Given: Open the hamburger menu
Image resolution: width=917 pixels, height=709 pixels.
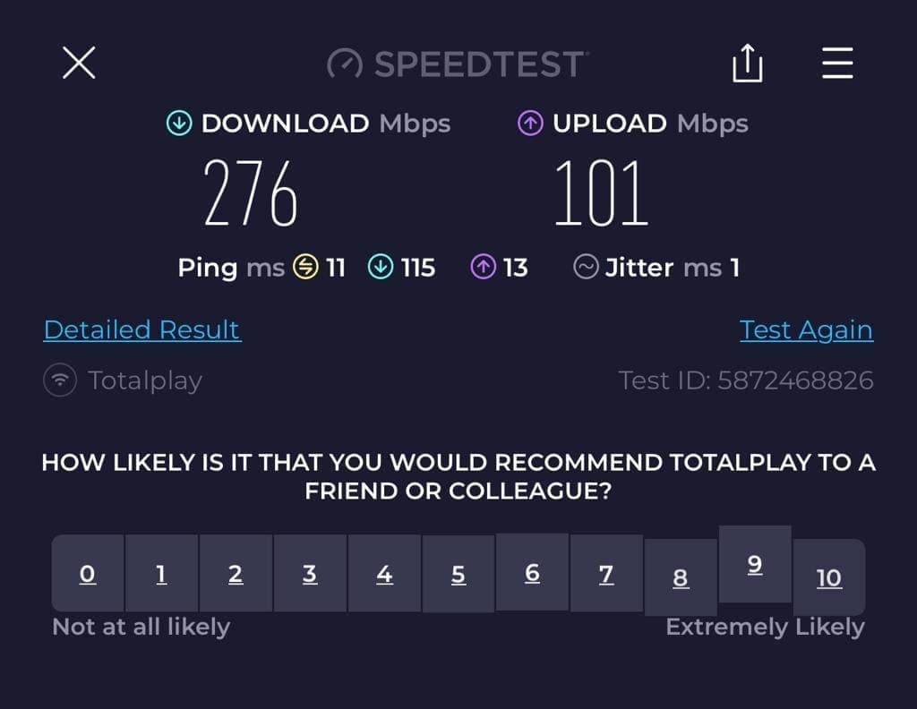Looking at the screenshot, I should click(x=837, y=64).
